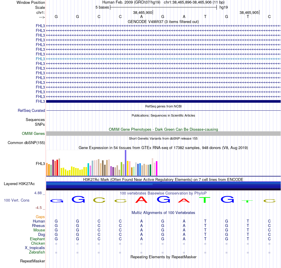Open OMIM Gene Phenotypes track title
The width and height of the screenshot is (281, 268).
pos(163,129)
